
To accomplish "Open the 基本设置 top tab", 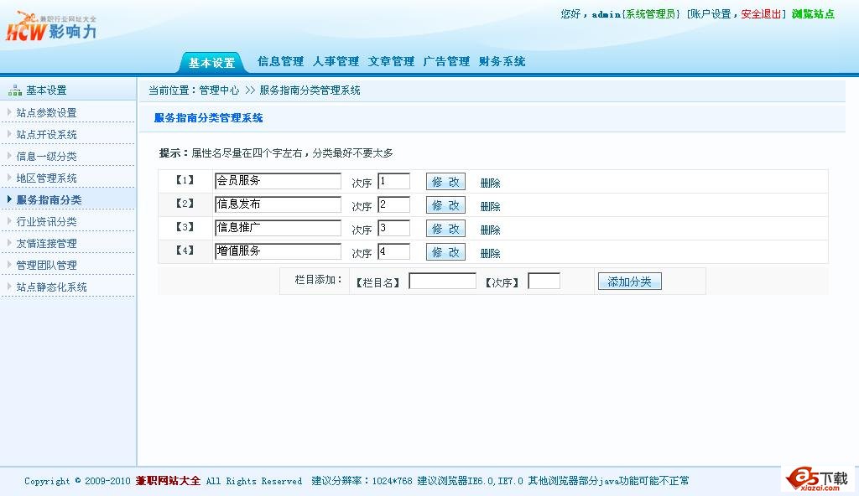I will (x=211, y=62).
